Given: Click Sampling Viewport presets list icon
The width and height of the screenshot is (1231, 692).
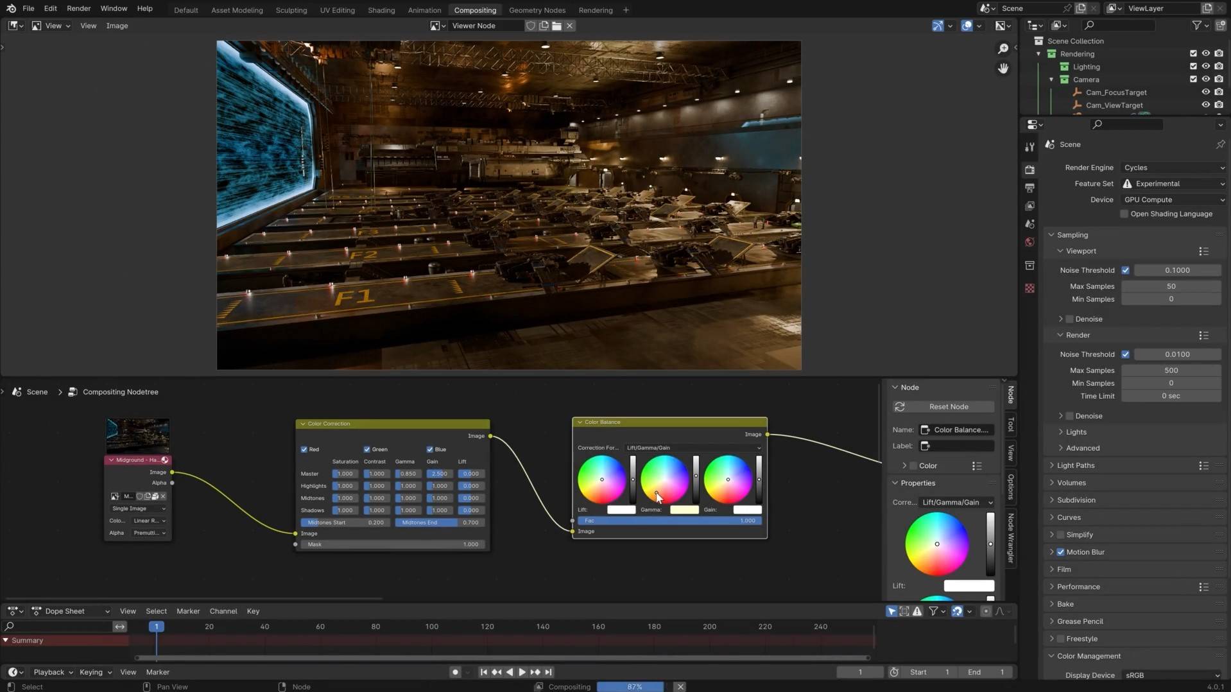Looking at the screenshot, I should pyautogui.click(x=1203, y=251).
